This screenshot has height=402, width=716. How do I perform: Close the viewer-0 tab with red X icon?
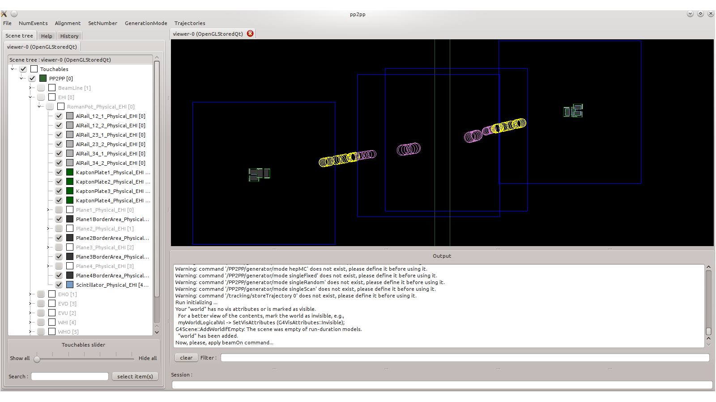(x=250, y=33)
